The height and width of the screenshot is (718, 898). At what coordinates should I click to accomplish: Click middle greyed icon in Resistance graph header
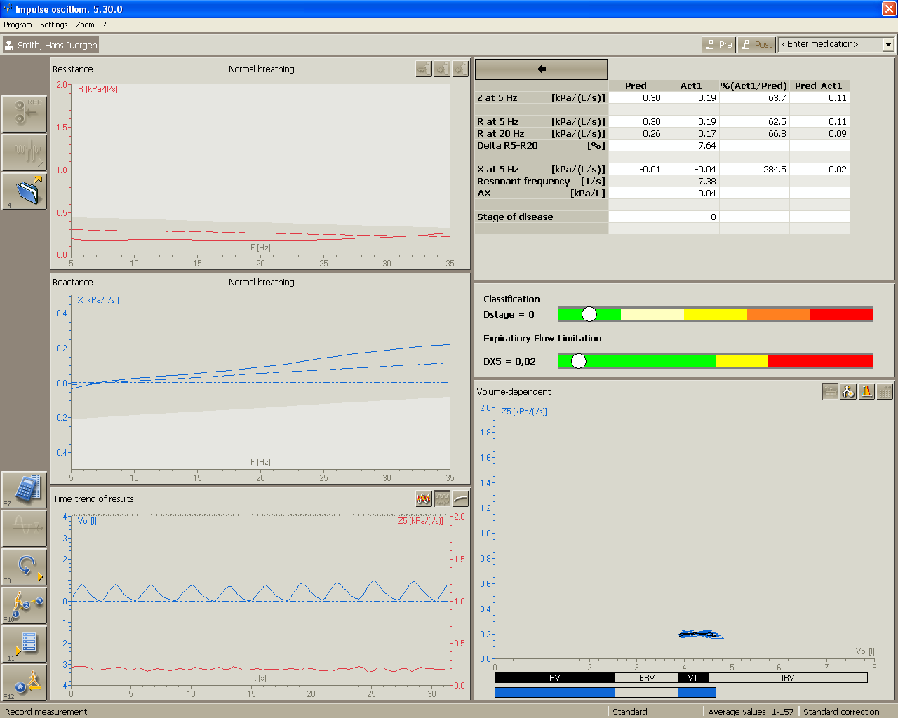tap(442, 69)
